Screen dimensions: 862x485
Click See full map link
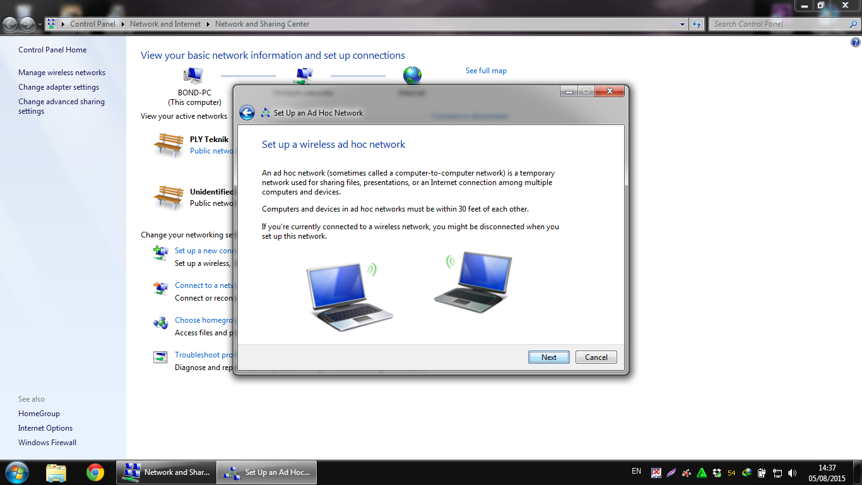[486, 71]
